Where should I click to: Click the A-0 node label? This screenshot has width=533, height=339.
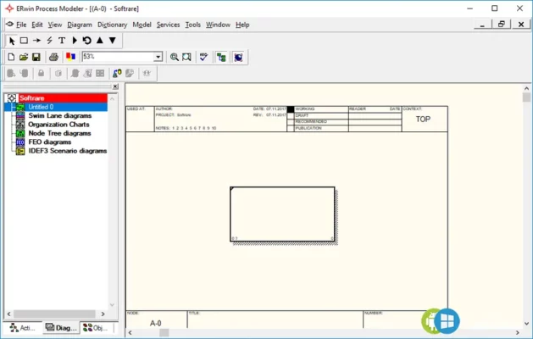pyautogui.click(x=156, y=324)
